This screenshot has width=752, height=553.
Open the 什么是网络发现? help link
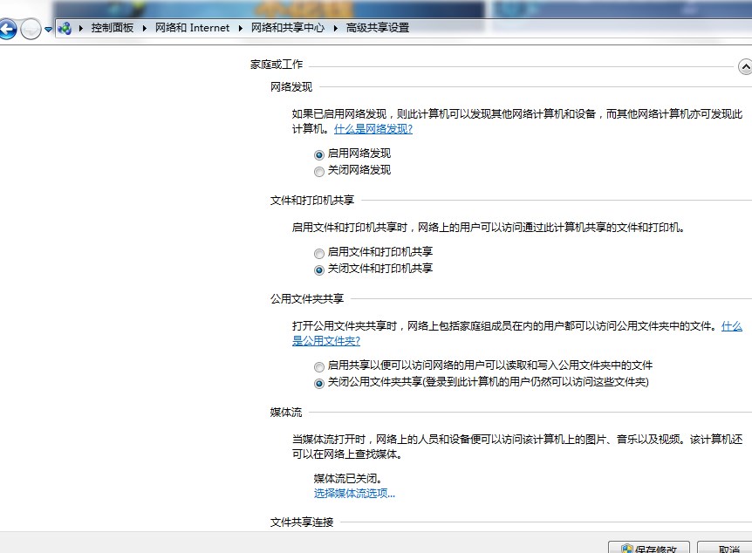click(373, 128)
